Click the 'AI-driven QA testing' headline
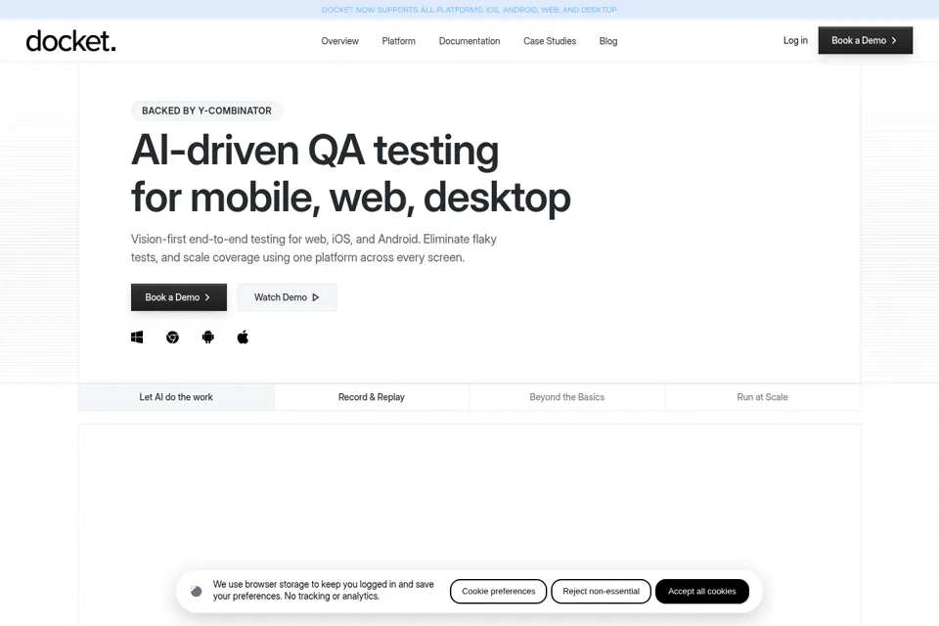The height and width of the screenshot is (626, 939). 315,151
